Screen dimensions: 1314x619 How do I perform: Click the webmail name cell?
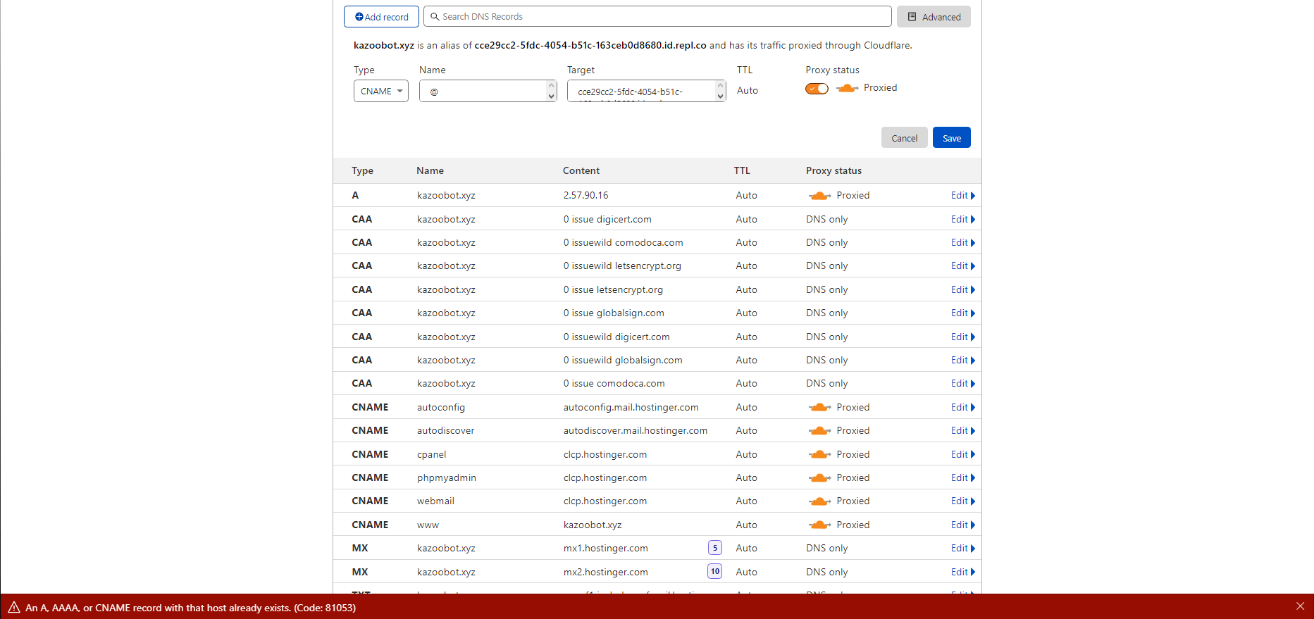point(435,501)
